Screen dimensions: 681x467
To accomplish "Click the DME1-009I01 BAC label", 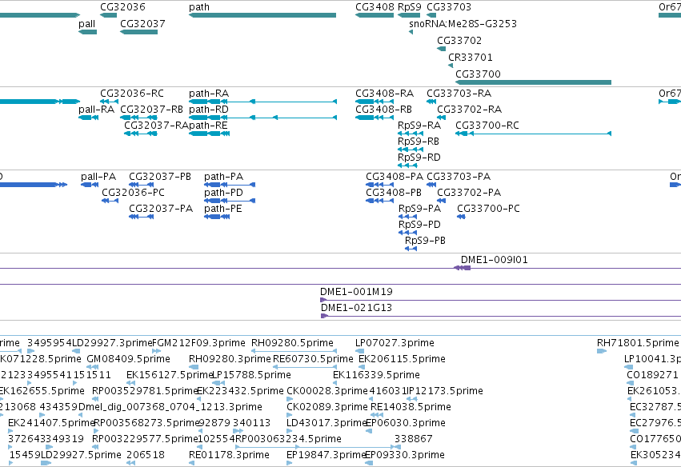I will tap(495, 260).
